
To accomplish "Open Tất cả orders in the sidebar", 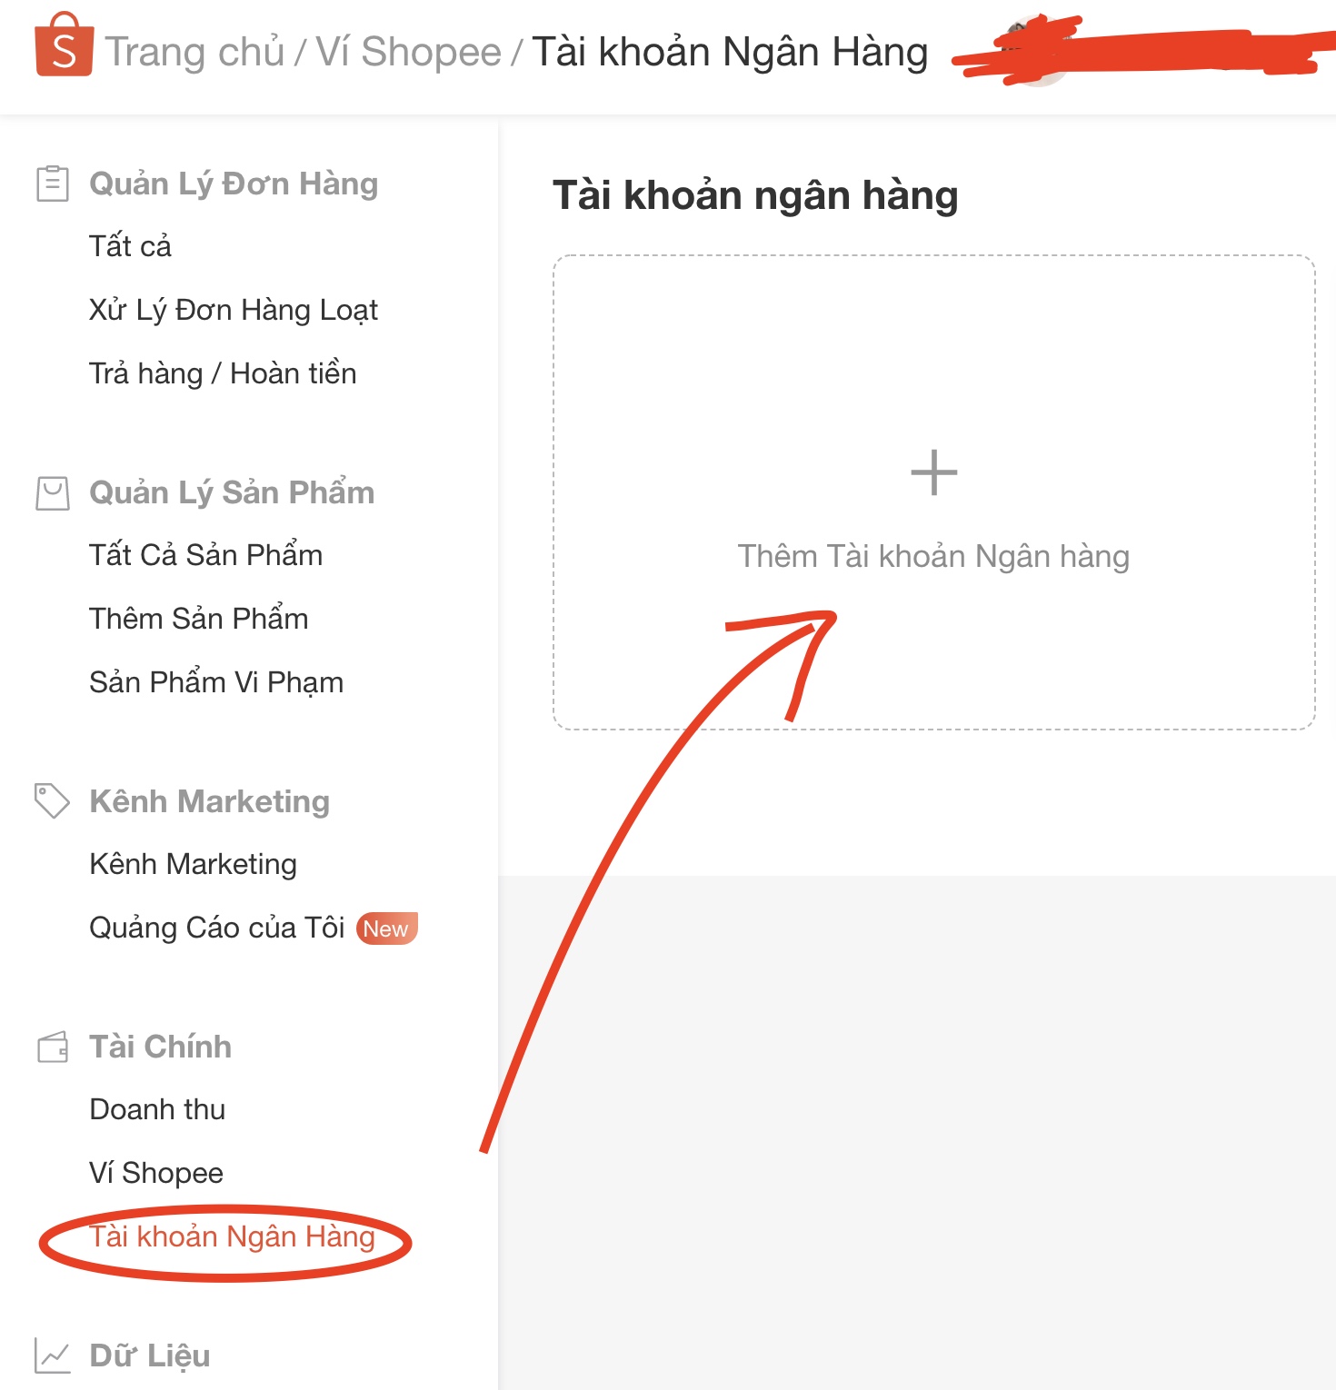I will pos(130,246).
